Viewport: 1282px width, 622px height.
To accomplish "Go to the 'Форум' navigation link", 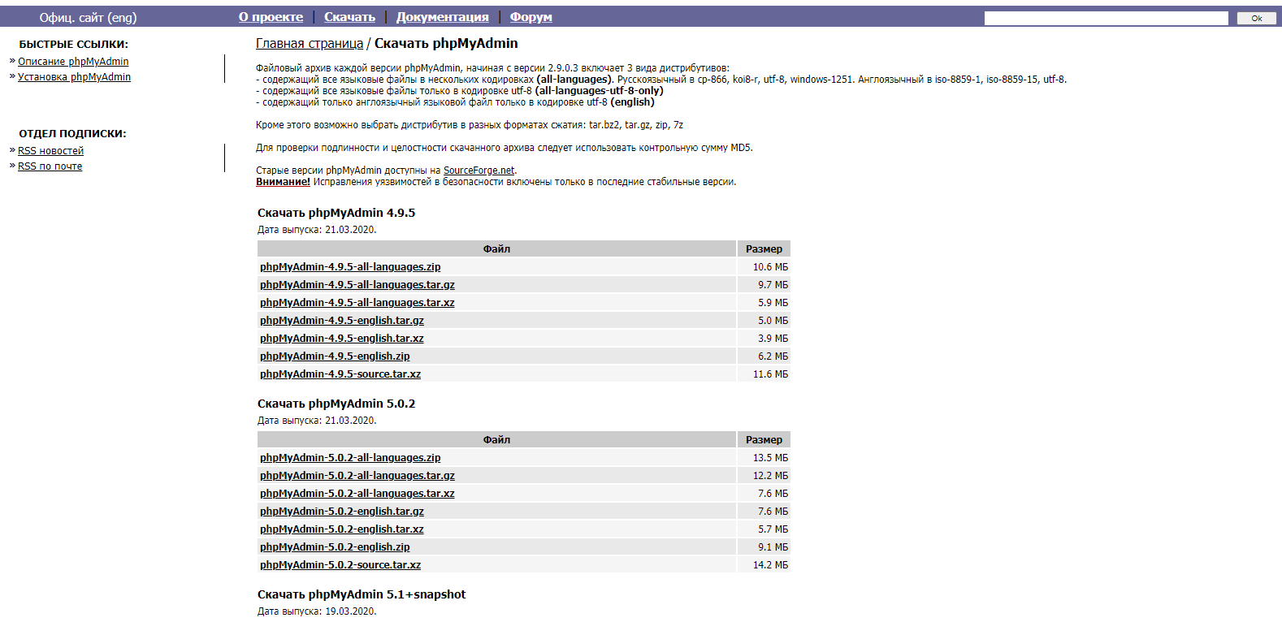I will coord(531,17).
